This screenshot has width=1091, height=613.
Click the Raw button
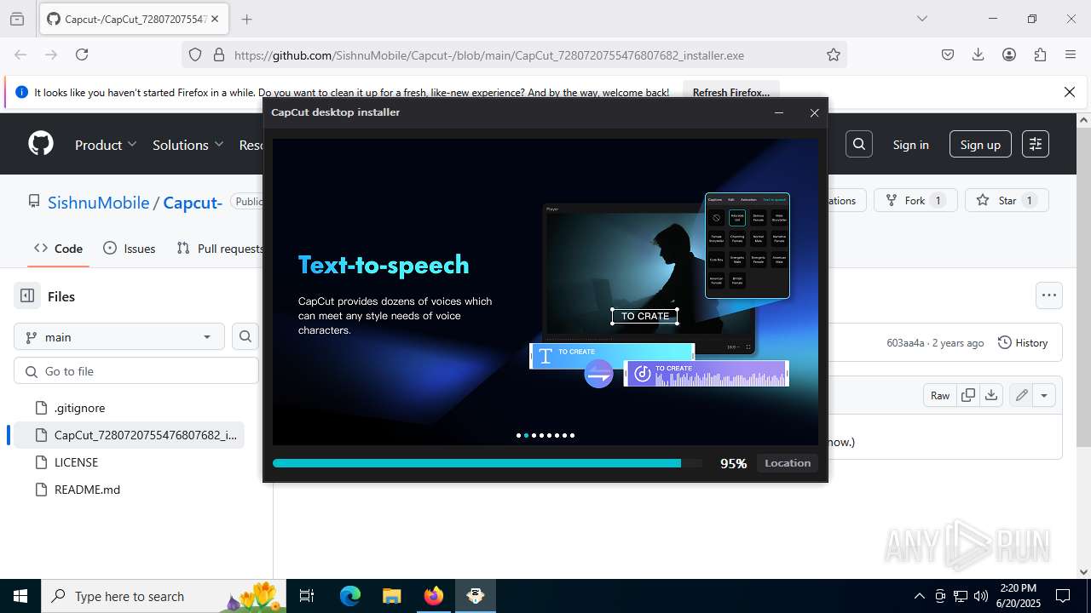(940, 395)
